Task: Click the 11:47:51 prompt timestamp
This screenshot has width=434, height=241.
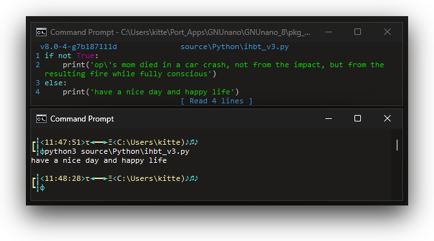Action: point(63,142)
